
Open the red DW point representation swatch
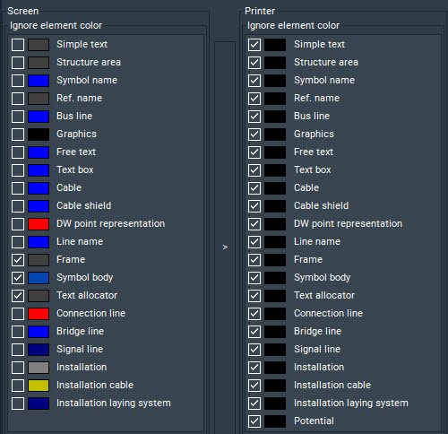point(39,224)
